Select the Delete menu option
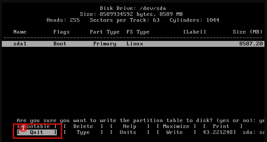This screenshot has width=267, height=142. (83, 127)
